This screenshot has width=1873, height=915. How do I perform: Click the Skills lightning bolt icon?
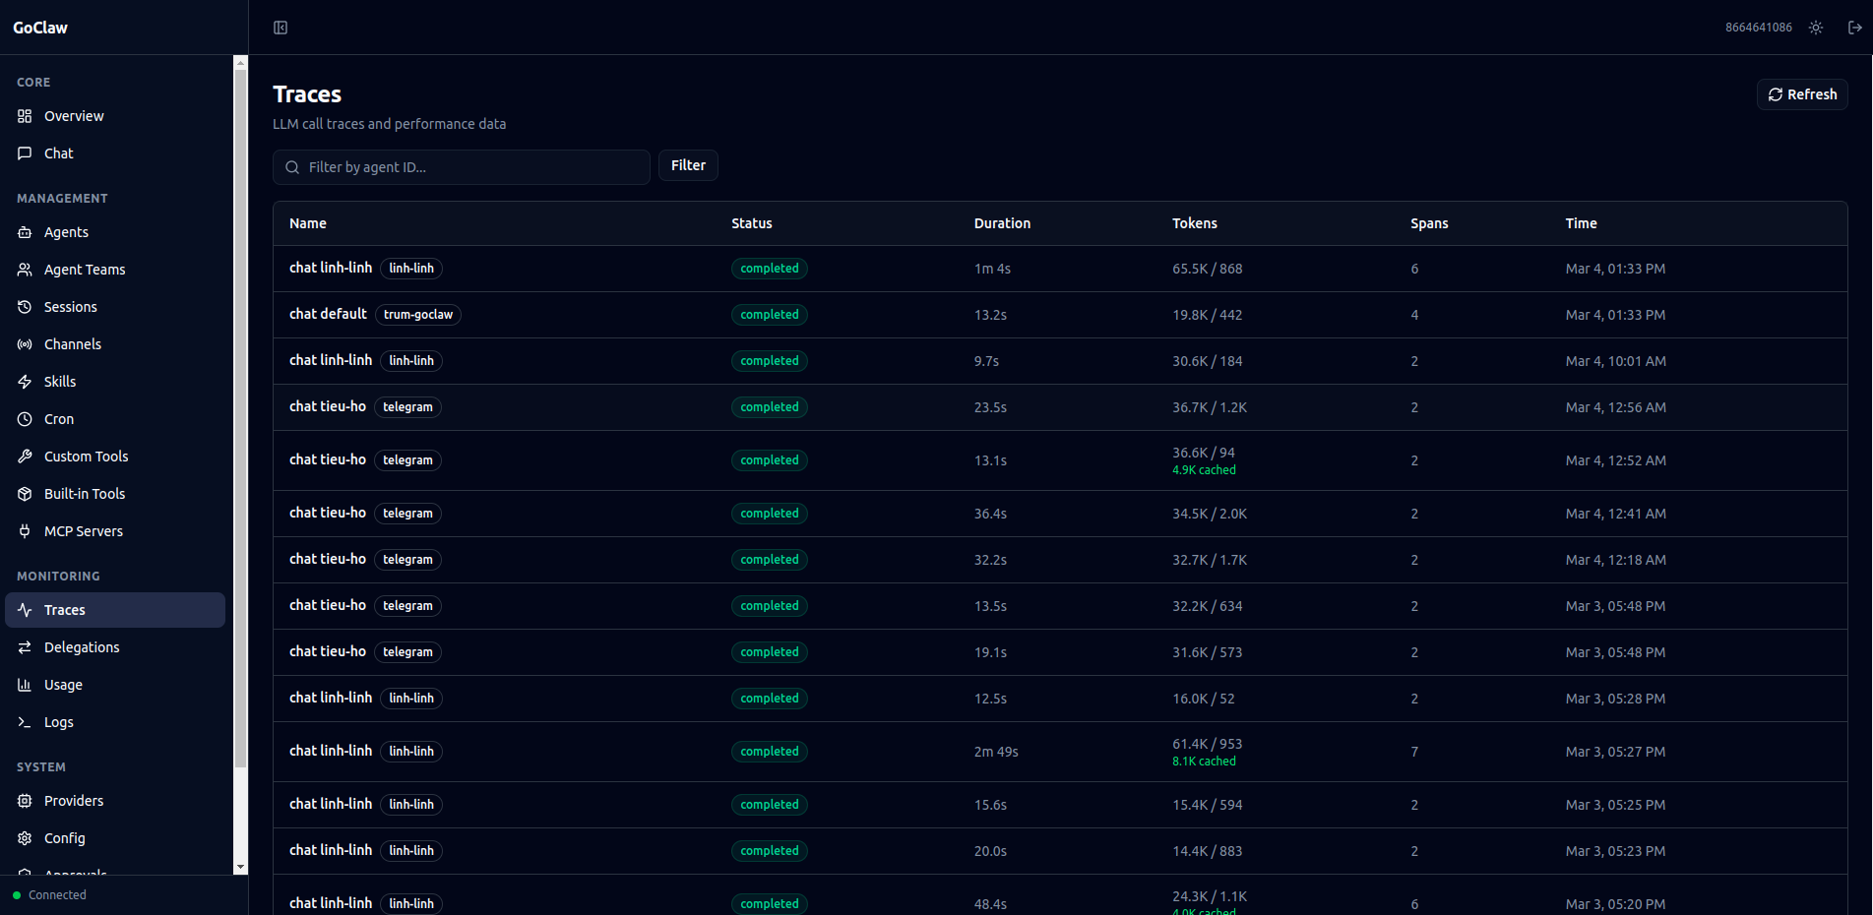(x=25, y=382)
